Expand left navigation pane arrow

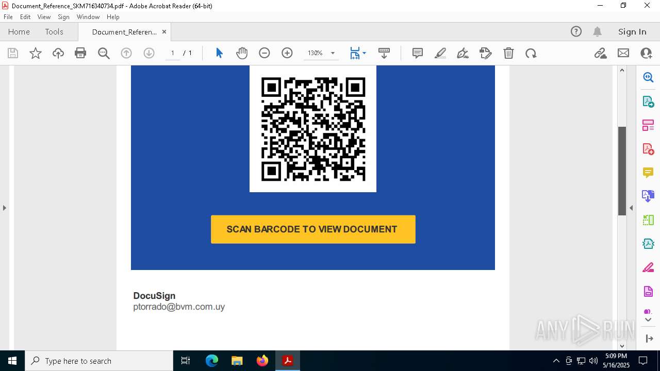(5, 208)
